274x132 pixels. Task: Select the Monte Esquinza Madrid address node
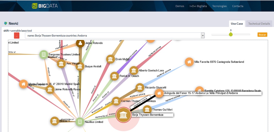pyautogui.click(x=23, y=84)
